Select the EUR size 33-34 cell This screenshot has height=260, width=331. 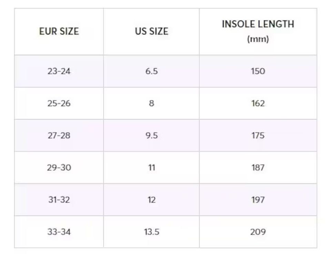click(59, 232)
